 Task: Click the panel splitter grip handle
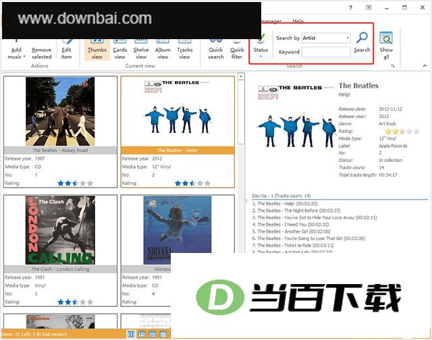(x=246, y=201)
